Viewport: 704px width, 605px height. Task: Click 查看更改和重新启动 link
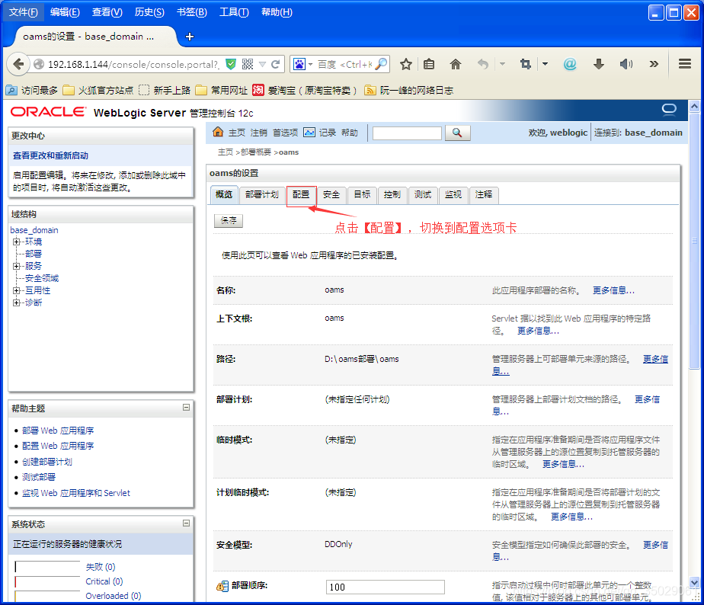(x=50, y=156)
